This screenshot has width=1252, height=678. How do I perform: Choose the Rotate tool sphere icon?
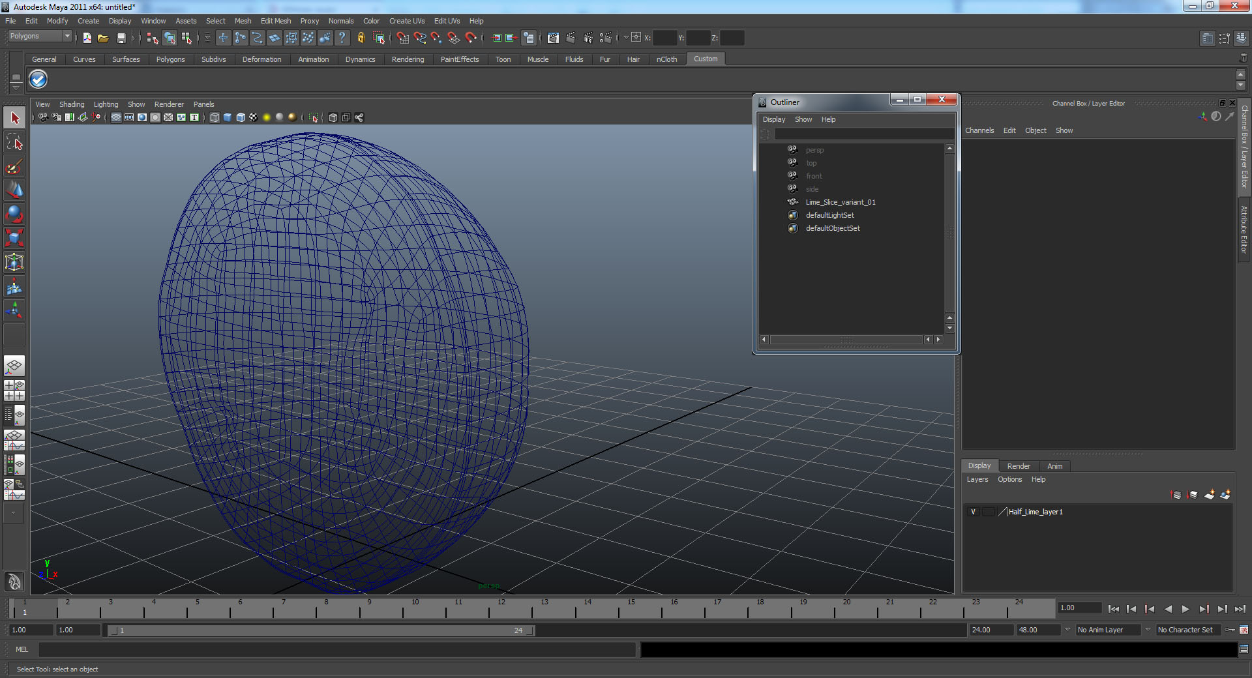pos(14,214)
